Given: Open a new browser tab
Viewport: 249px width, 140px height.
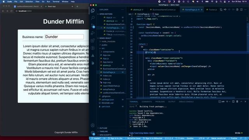Looking at the screenshot, I should pyautogui.click(x=77, y=7).
